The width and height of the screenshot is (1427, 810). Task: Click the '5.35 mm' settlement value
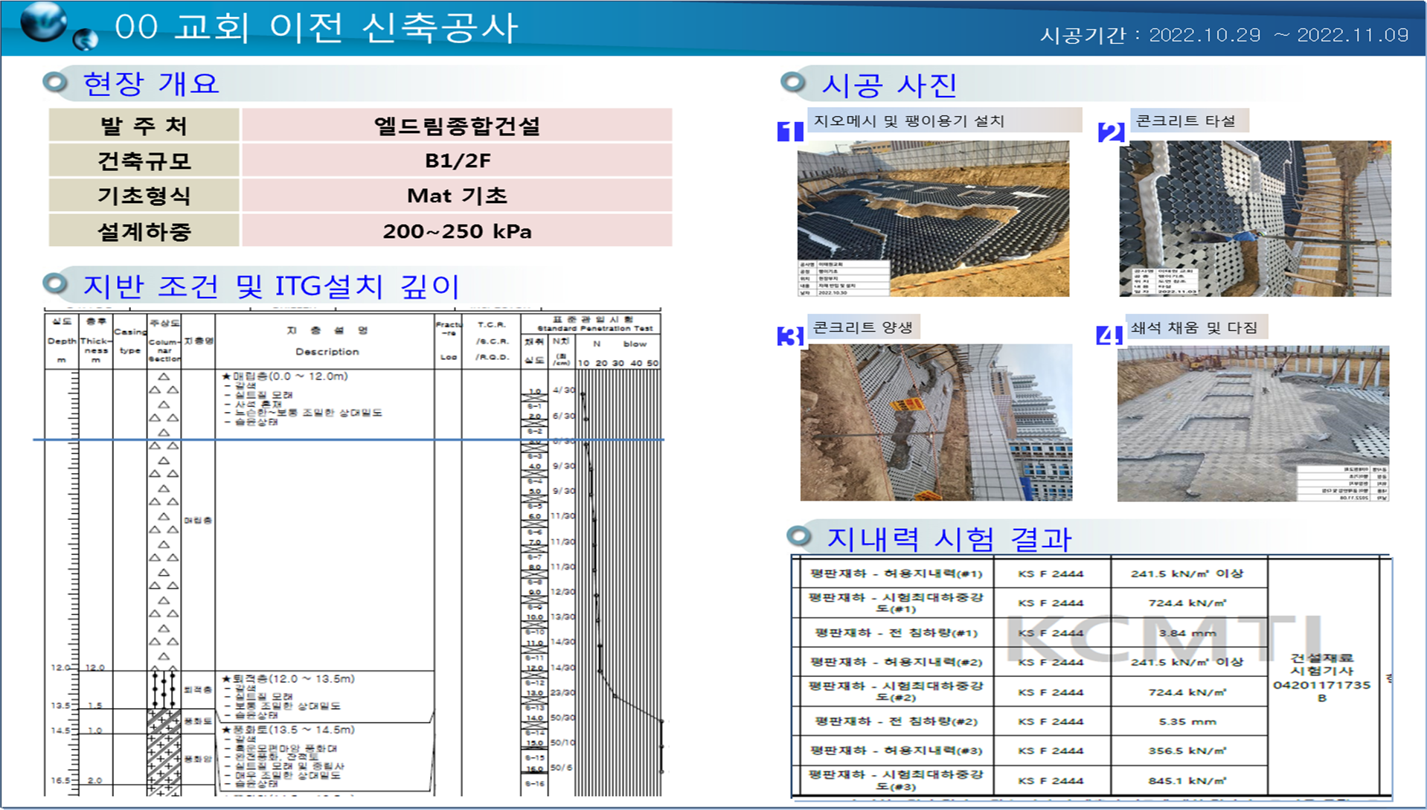pyautogui.click(x=1187, y=721)
